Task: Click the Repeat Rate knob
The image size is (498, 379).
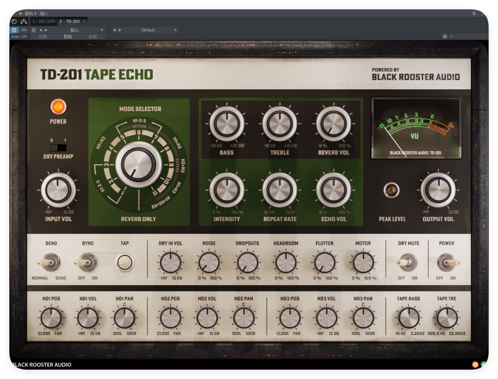Action: coord(280,189)
